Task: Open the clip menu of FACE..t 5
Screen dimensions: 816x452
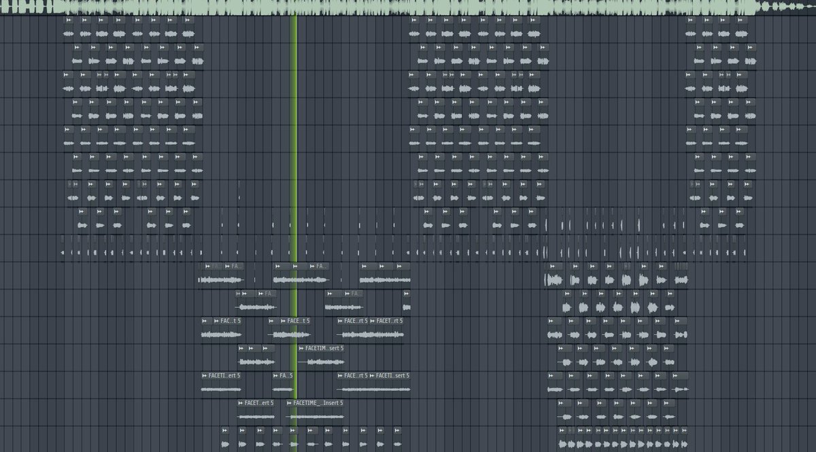Action: pyautogui.click(x=282, y=321)
